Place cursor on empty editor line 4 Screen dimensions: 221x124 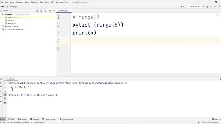pyautogui.click(x=146, y=41)
